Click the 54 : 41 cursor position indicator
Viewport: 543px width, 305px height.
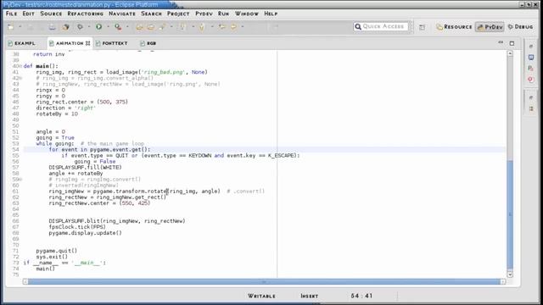click(x=361, y=296)
